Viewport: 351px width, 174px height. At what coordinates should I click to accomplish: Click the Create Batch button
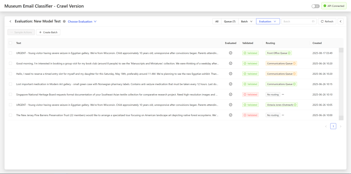click(x=48, y=32)
